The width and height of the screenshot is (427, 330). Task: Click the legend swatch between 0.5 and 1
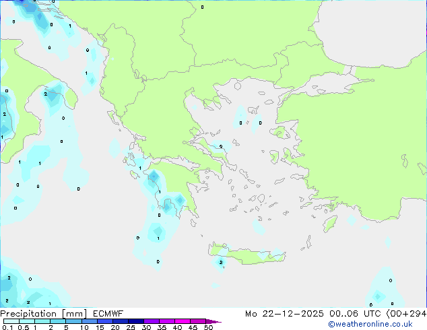point(27,321)
